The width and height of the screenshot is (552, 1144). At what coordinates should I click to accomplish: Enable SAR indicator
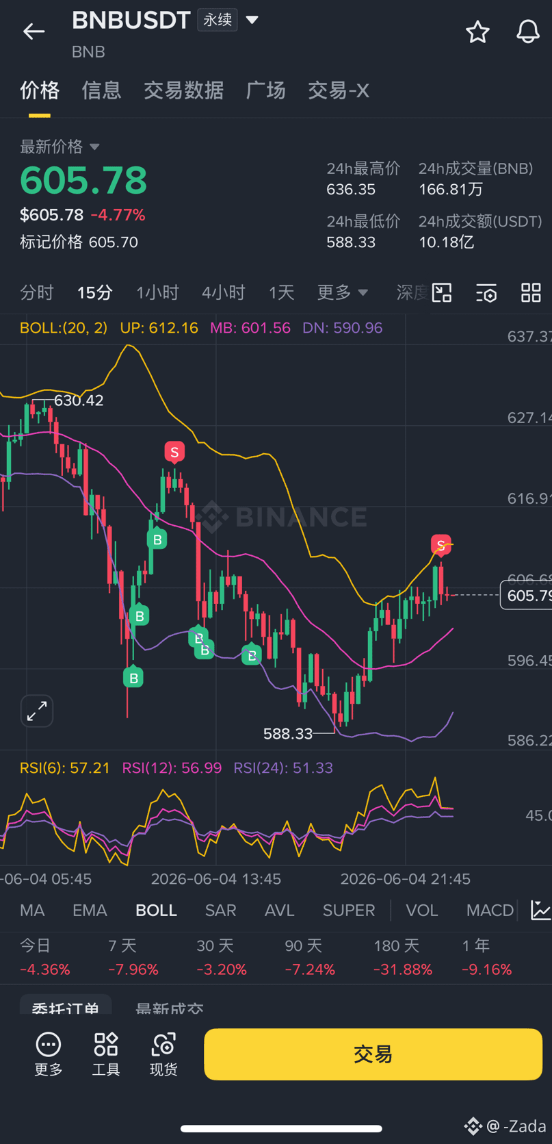click(220, 911)
